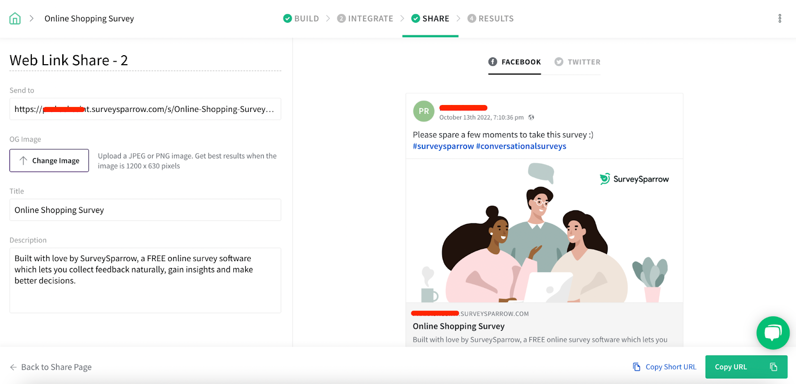The height and width of the screenshot is (384, 796).
Task: Focus the Title input field
Action: [x=145, y=210]
